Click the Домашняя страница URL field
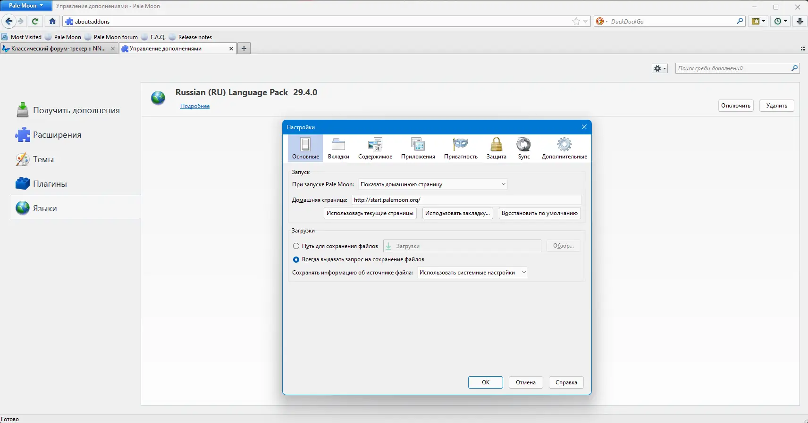 pyautogui.click(x=466, y=200)
